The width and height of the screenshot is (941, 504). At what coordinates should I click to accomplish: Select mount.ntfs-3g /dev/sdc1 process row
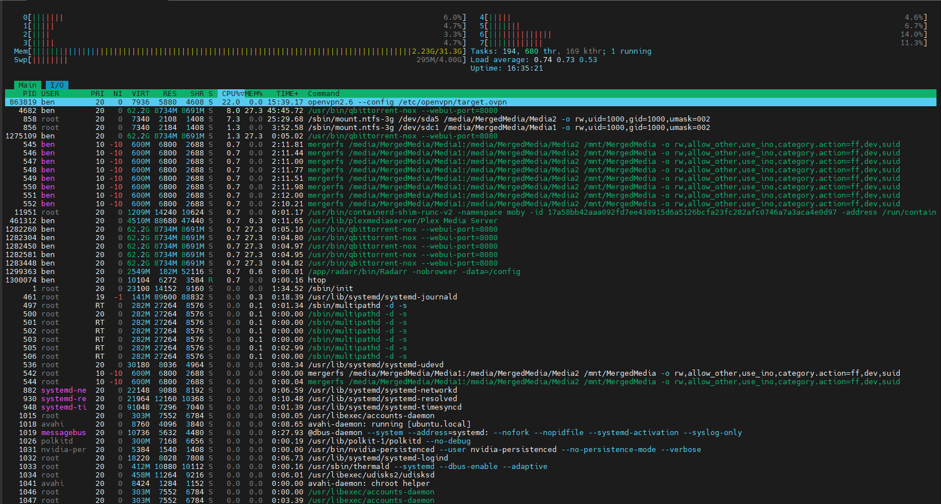[471, 128]
